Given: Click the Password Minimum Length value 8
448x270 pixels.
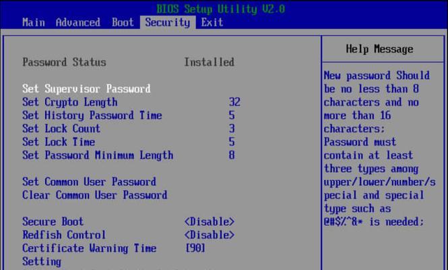Looking at the screenshot, I should tap(232, 155).
